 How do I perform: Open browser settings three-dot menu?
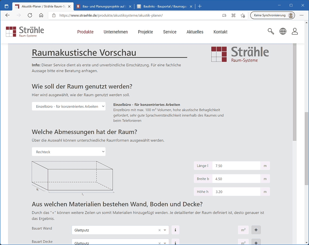pyautogui.click(x=301, y=15)
